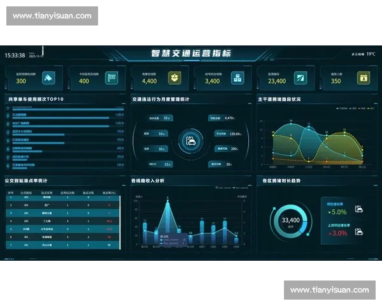Click the icon on the 300 stat card
This screenshot has height=306, width=382.
click(x=47, y=78)
